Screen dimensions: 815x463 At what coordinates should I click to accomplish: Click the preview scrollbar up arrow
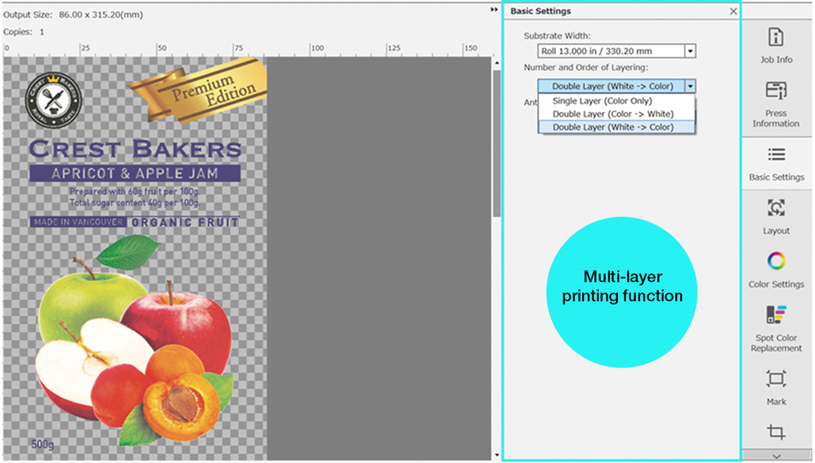[497, 63]
